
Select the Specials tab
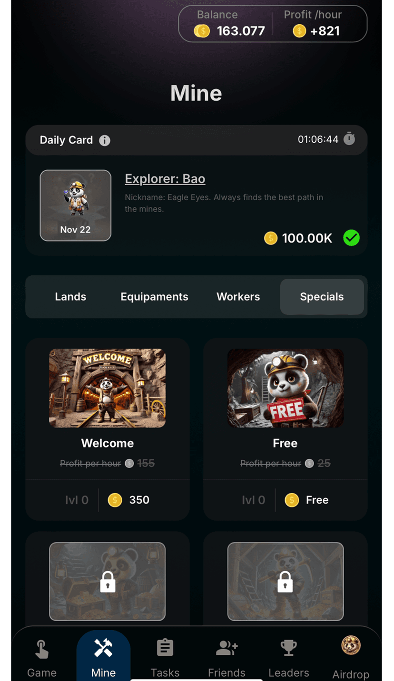click(x=322, y=297)
